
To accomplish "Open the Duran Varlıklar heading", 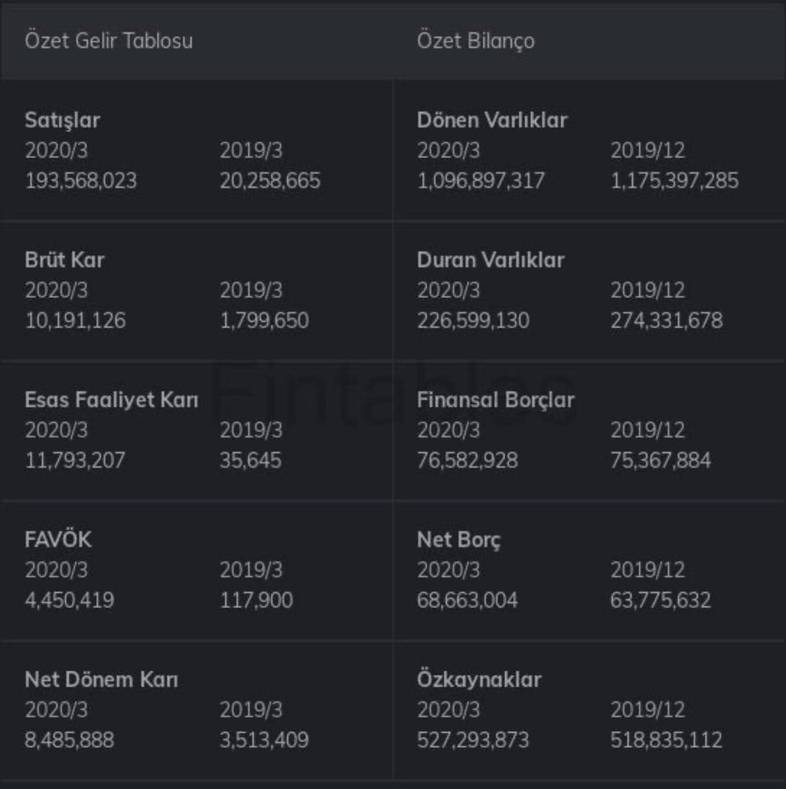I will [491, 260].
